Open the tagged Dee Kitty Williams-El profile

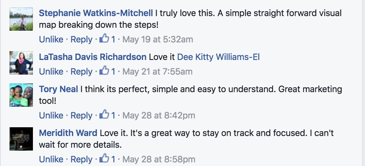coord(218,57)
